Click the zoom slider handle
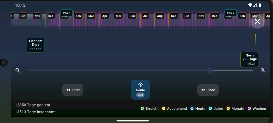 pyautogui.click(x=210, y=70)
